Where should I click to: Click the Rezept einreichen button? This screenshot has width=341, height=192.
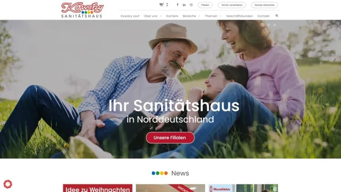click(265, 5)
